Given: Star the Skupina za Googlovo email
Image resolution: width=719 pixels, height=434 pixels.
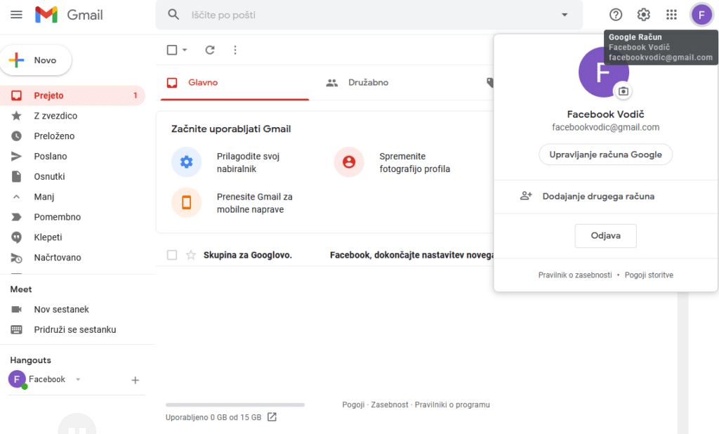Looking at the screenshot, I should 191,255.
